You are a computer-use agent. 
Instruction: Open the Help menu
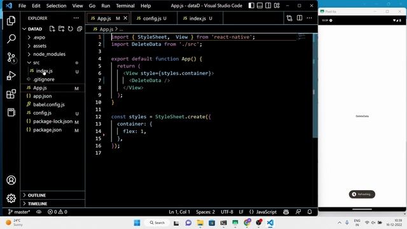(x=146, y=6)
